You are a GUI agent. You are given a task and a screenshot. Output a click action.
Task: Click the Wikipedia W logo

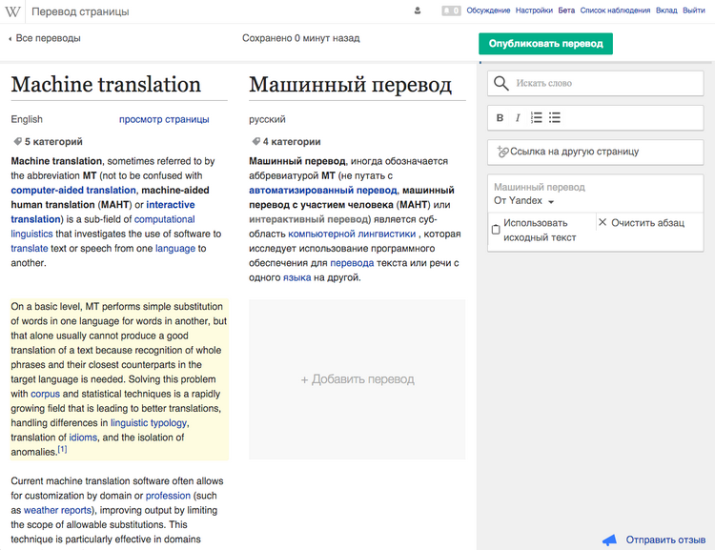(14, 11)
